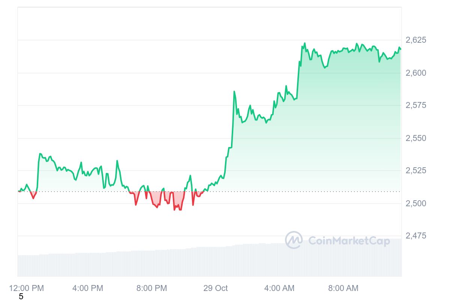
Task: Click the 2,600 price axis label
Action: coord(416,73)
